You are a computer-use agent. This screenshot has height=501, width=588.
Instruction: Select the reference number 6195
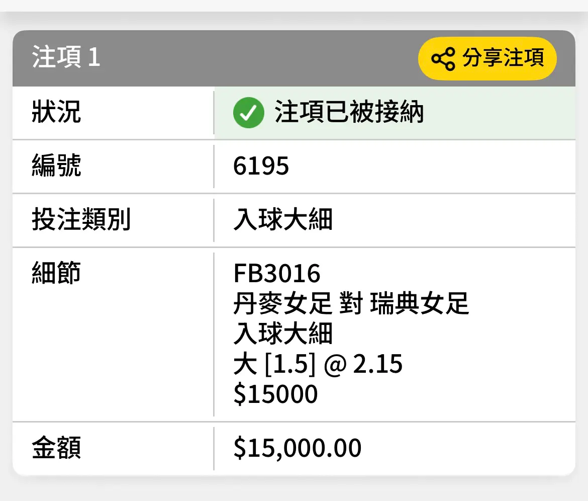tap(261, 166)
